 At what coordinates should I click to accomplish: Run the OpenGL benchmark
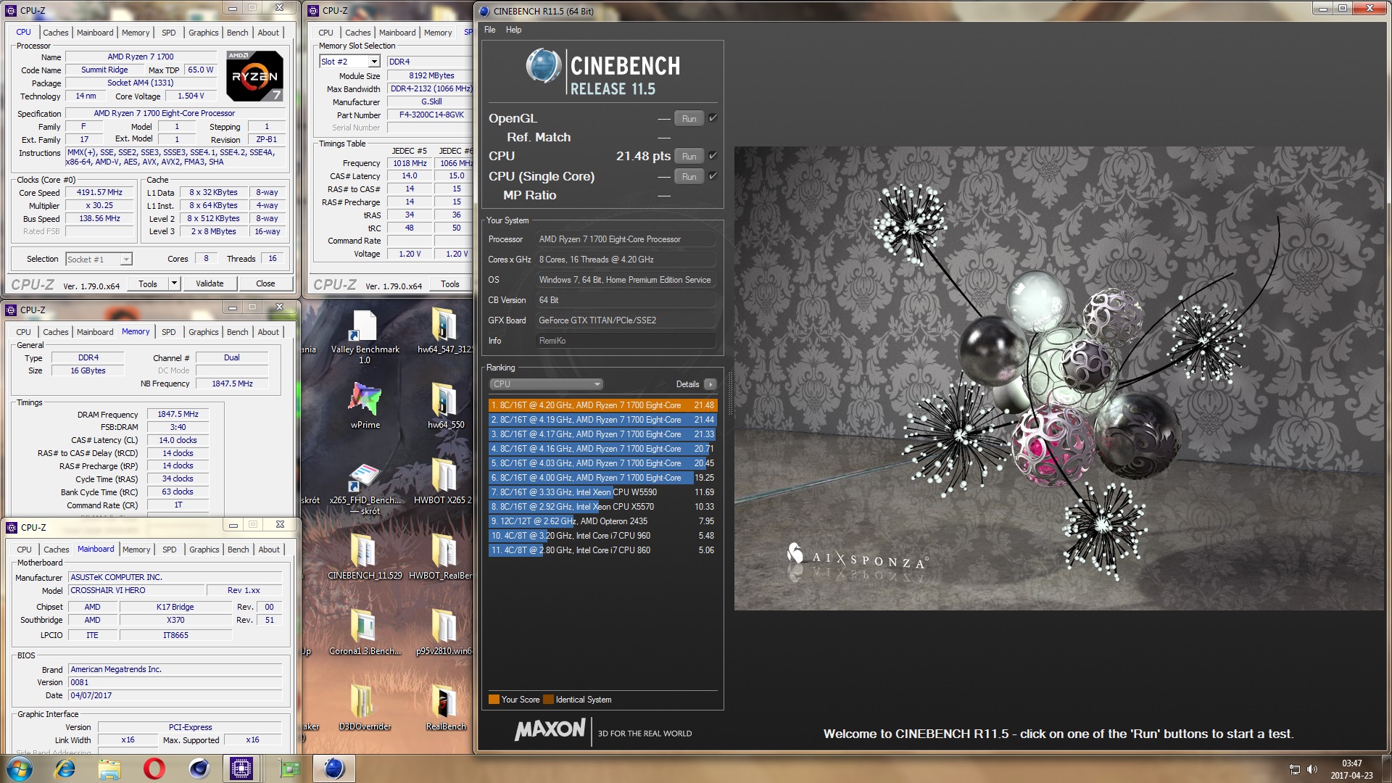coord(689,118)
